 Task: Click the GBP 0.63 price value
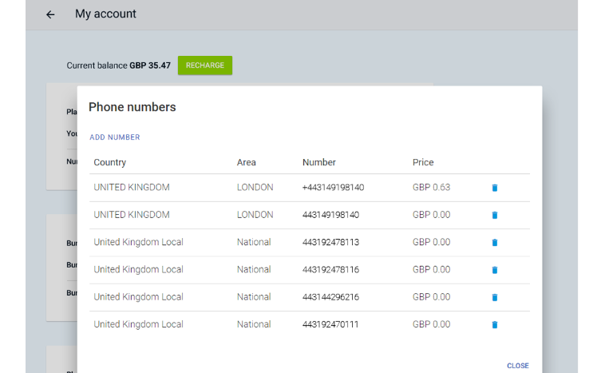(x=431, y=188)
